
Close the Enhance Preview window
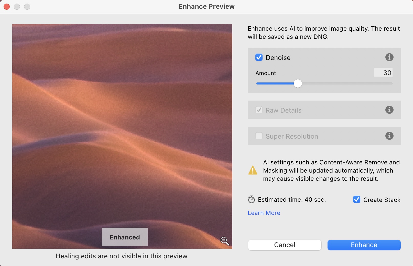tap(7, 7)
